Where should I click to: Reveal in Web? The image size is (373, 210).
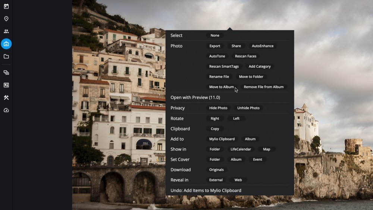(x=238, y=180)
